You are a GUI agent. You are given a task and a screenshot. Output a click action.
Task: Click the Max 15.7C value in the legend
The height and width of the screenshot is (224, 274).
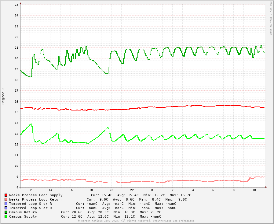[x=180, y=195]
